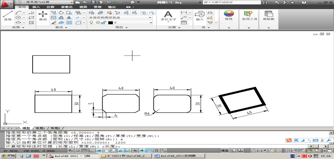Toggle Object Snap Tracking in status bar
The height and width of the screenshot is (159, 334).
pyautogui.click(x=121, y=151)
